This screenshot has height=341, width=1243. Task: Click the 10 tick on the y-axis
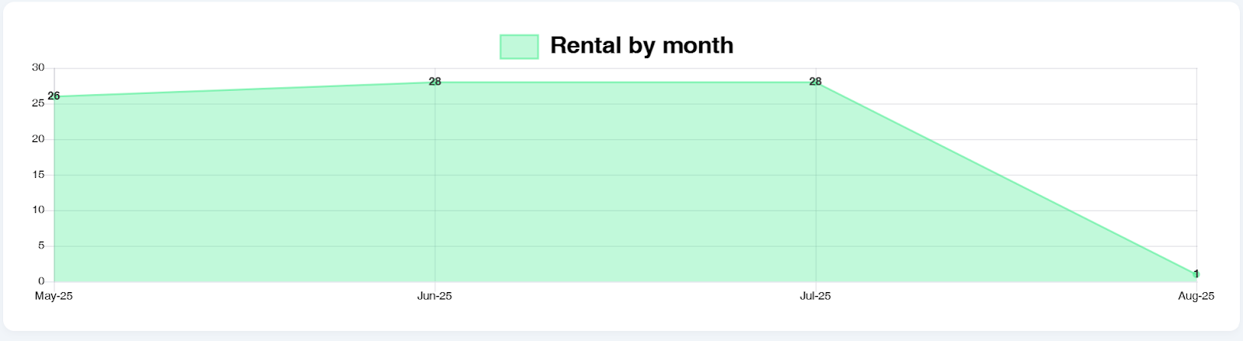coord(38,210)
